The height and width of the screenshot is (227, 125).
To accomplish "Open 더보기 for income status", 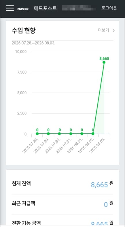I will (103, 30).
